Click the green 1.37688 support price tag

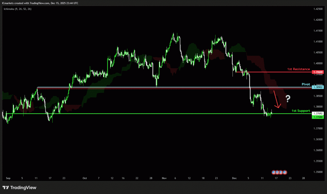click(x=318, y=117)
